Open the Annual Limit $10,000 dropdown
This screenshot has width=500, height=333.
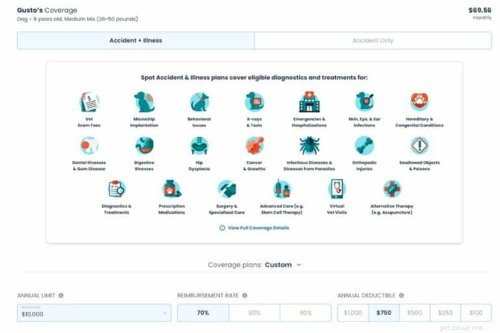[x=94, y=313]
